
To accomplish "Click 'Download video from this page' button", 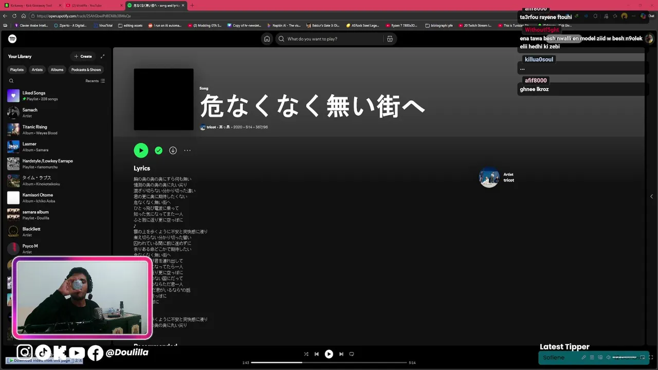I will point(42,360).
